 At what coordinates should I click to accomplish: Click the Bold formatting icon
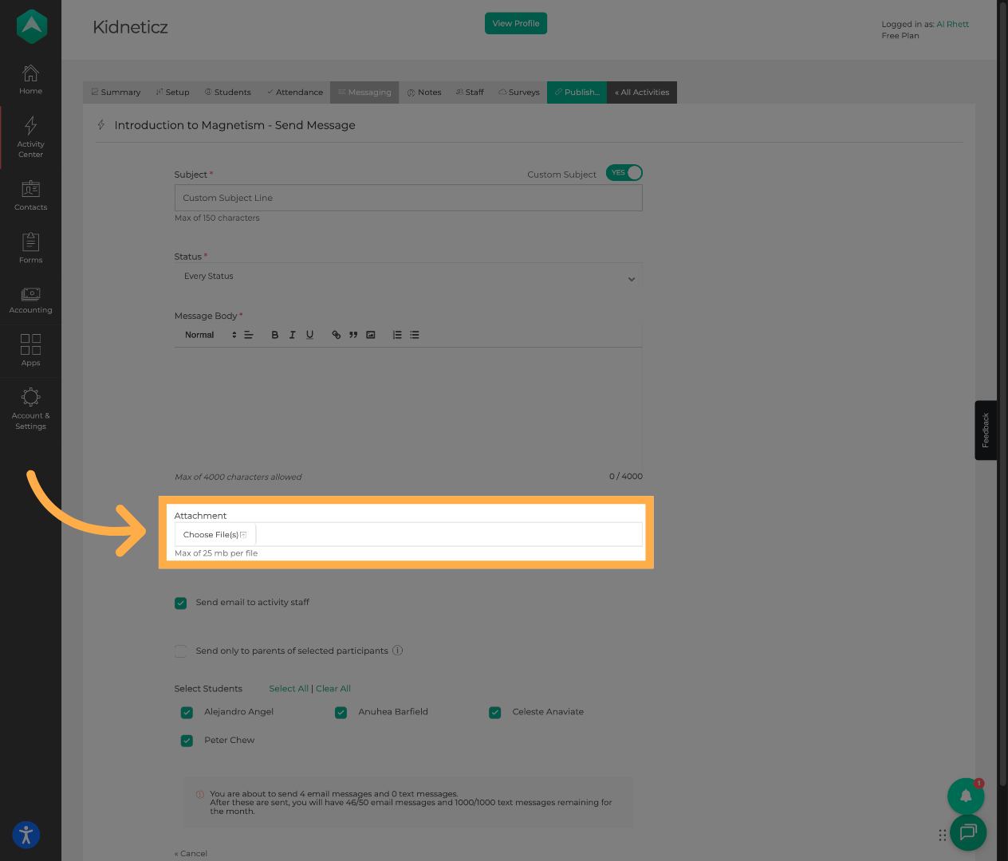pos(275,335)
